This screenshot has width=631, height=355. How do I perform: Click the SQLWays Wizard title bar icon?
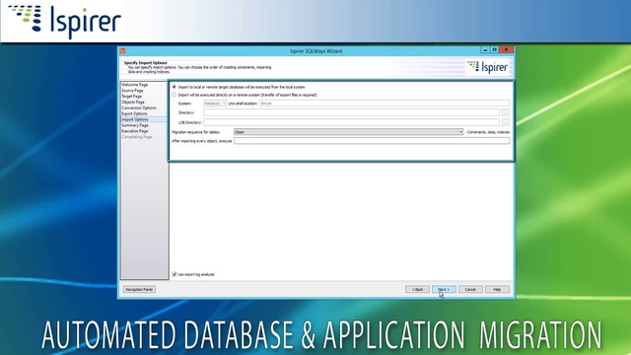click(122, 51)
